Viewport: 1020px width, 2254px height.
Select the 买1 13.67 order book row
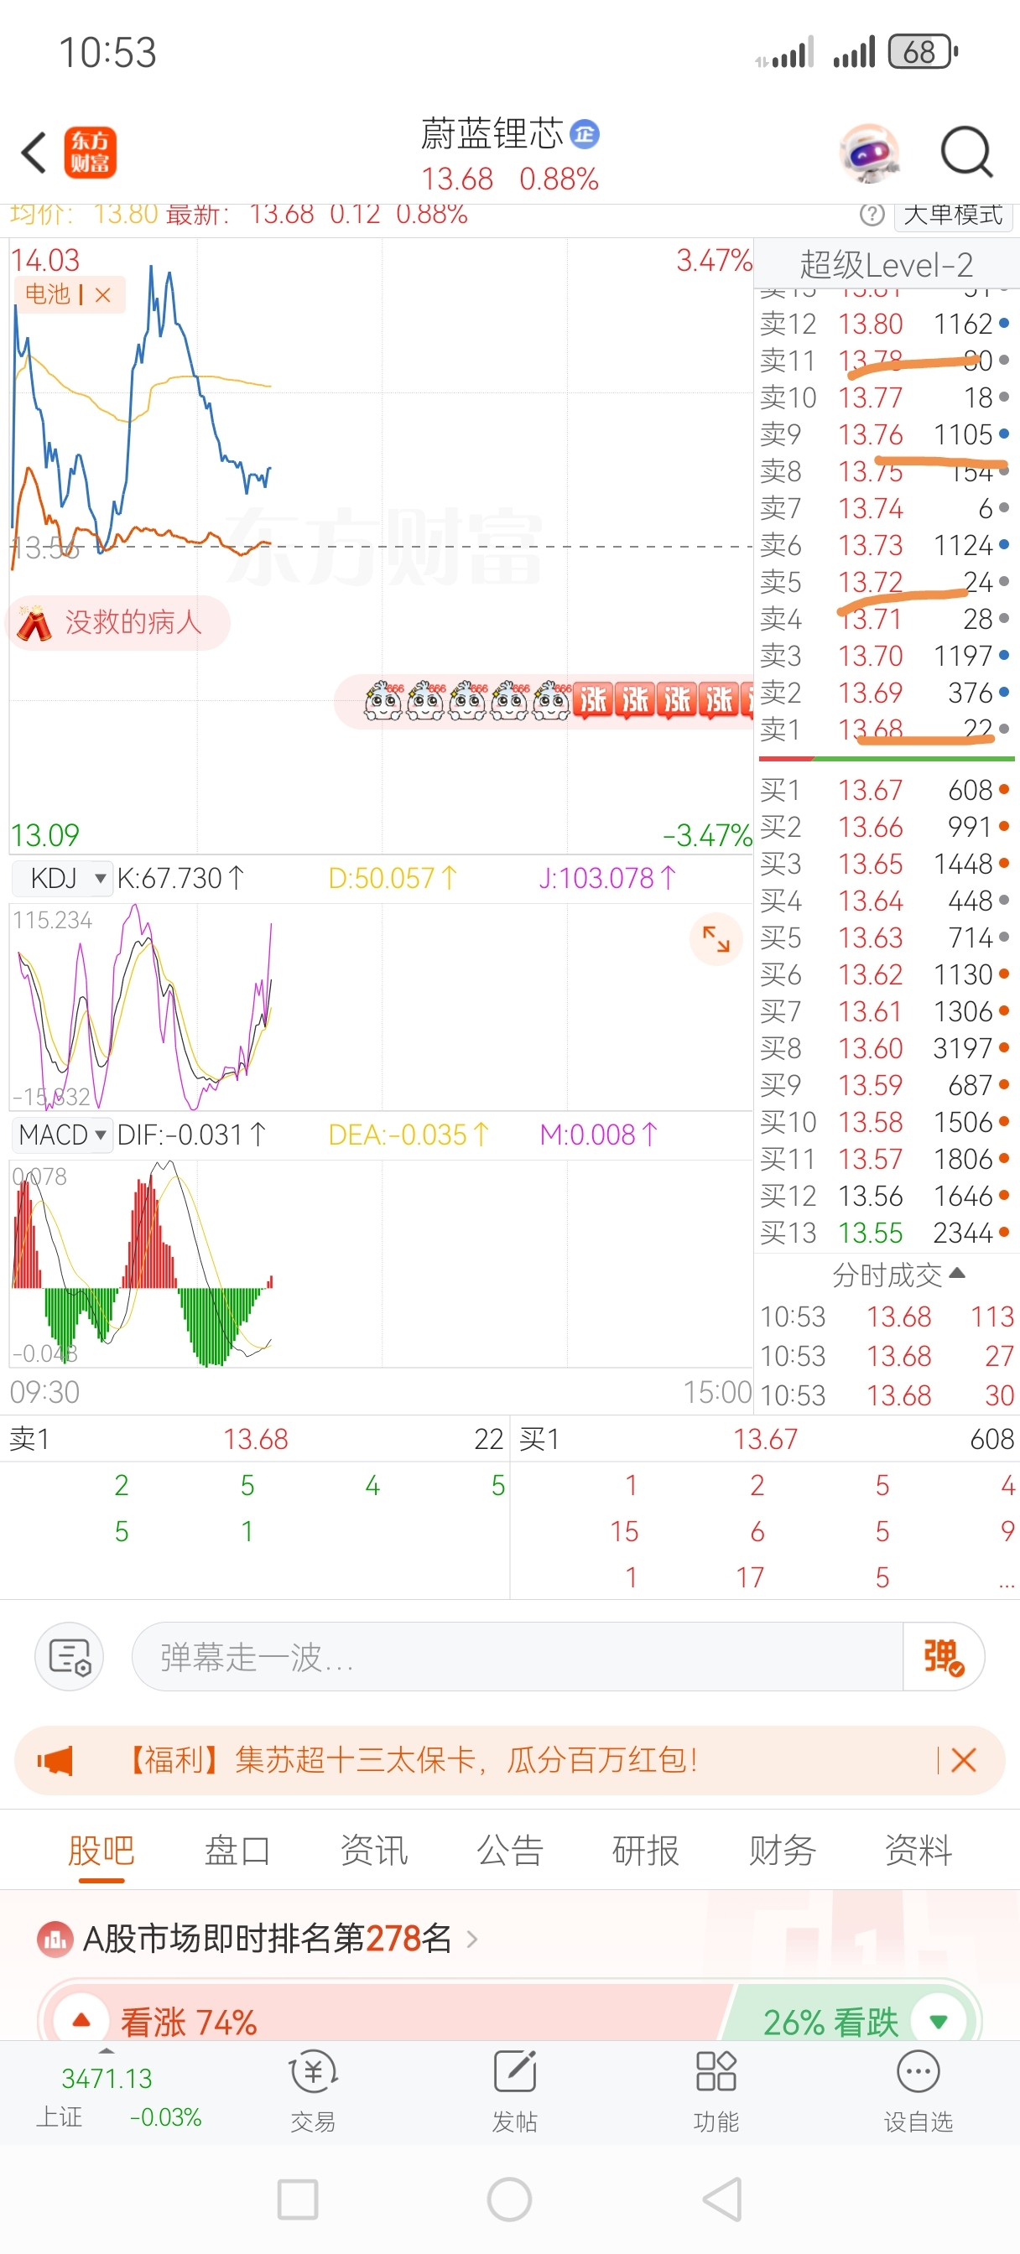coord(885,790)
